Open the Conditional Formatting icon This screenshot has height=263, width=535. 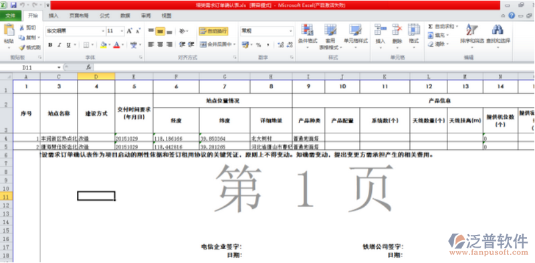[x=308, y=30]
